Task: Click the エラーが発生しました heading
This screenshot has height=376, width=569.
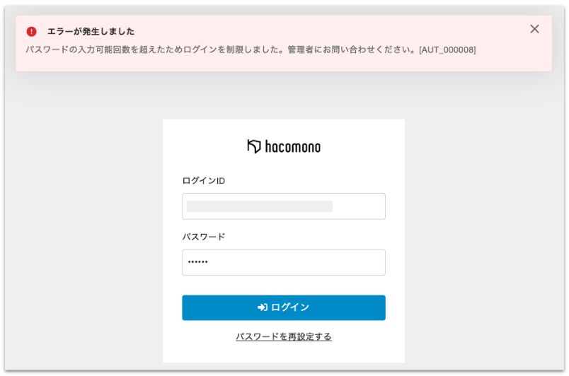Action: [91, 32]
